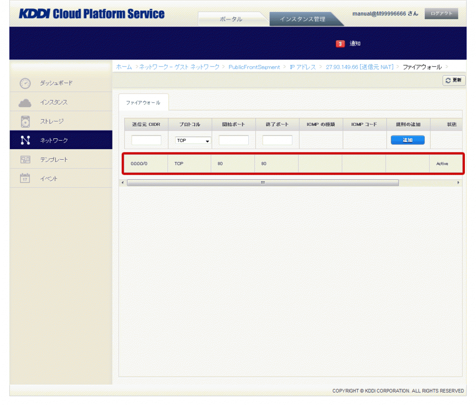Select the ファイアウォール tab
The height and width of the screenshot is (405, 476).
tap(143, 103)
